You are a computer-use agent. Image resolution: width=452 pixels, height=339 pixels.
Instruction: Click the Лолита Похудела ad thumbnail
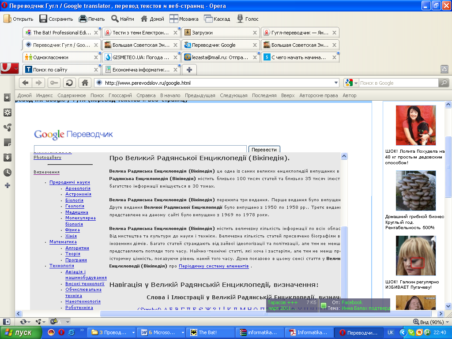pos(416,125)
